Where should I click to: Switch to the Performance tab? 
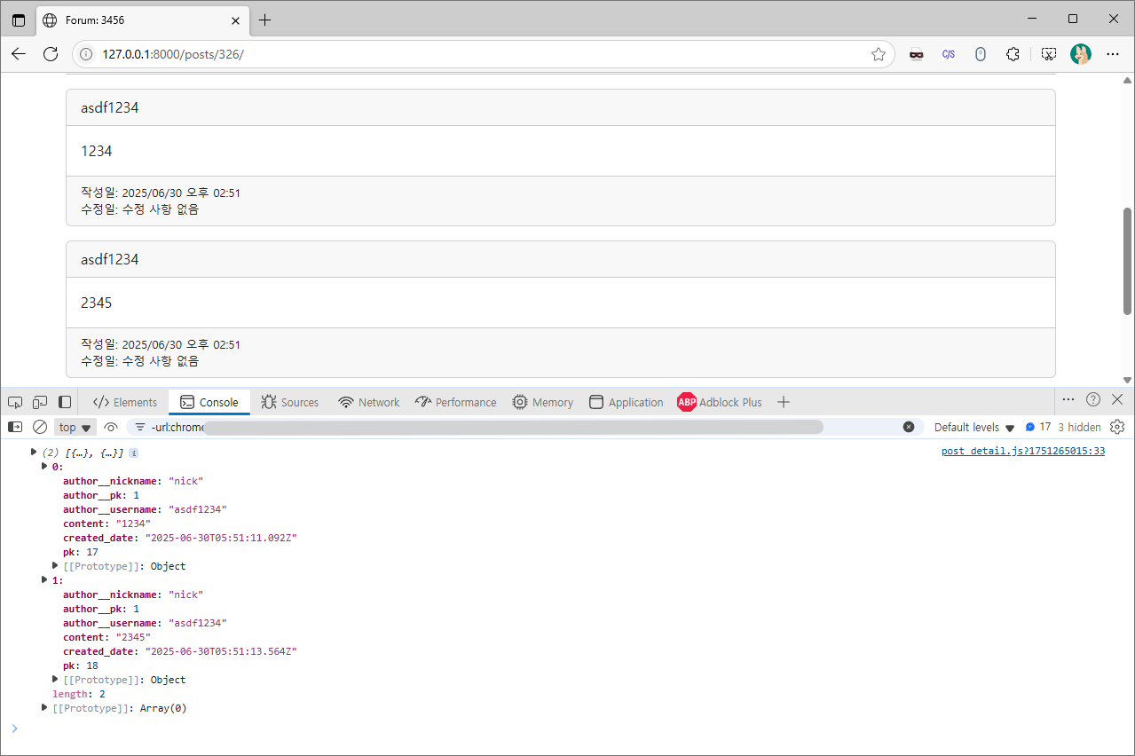tap(456, 402)
